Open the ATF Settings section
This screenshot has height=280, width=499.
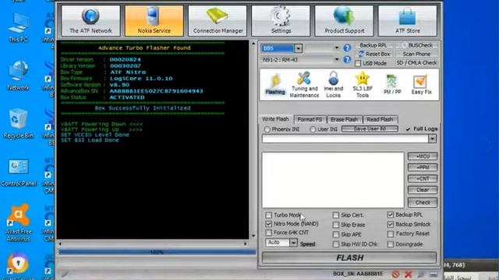tap(281, 21)
